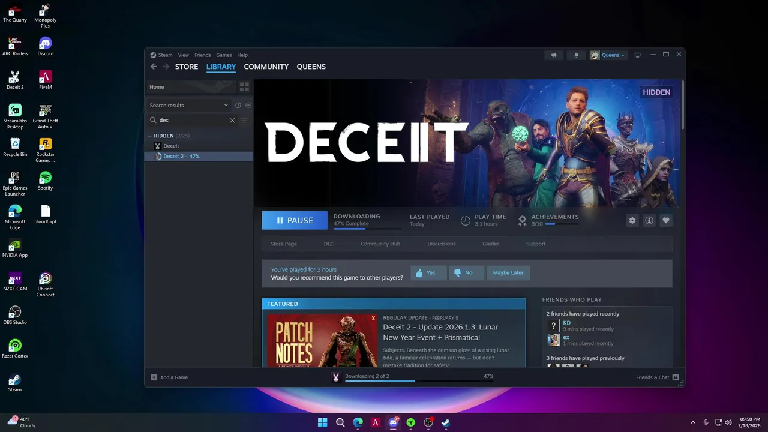Open the Store Page link
This screenshot has height=432, width=768.
click(x=284, y=244)
